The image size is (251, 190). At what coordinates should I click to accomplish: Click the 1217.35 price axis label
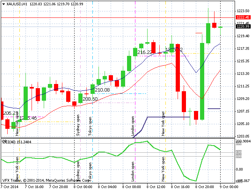(243, 49)
